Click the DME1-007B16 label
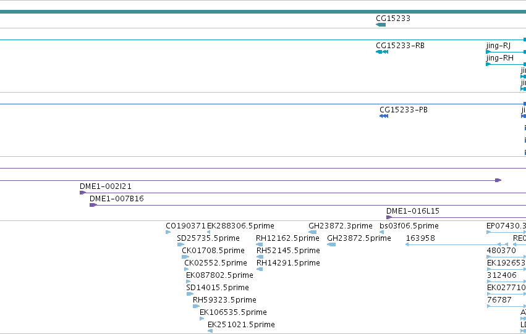This screenshot has width=526, height=334. click(x=116, y=199)
